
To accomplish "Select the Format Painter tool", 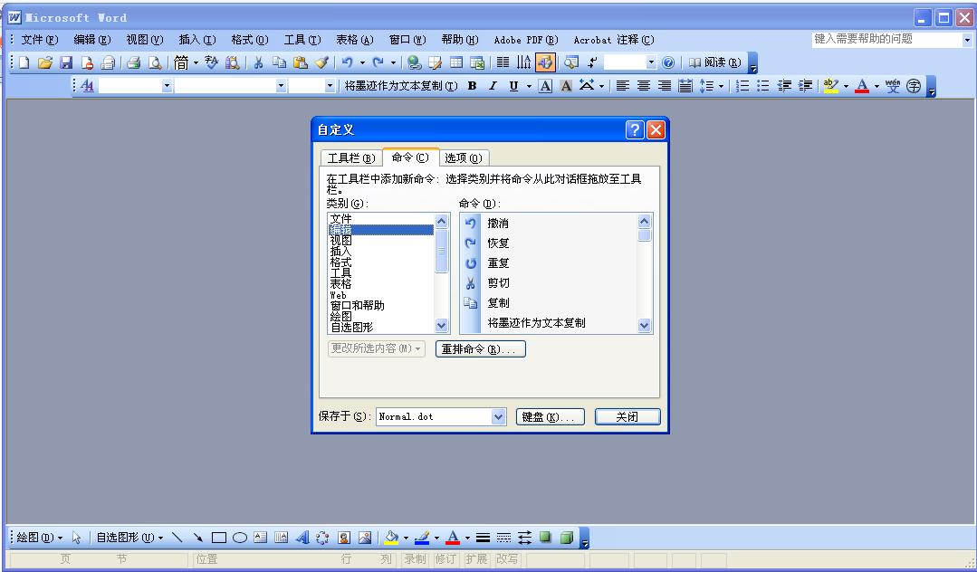I will click(321, 62).
